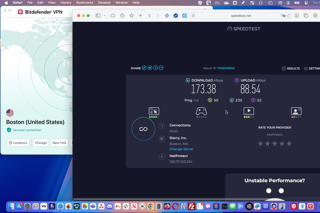Open a new tab with the plus icon
Screen dimensions: 320x213
140,16
